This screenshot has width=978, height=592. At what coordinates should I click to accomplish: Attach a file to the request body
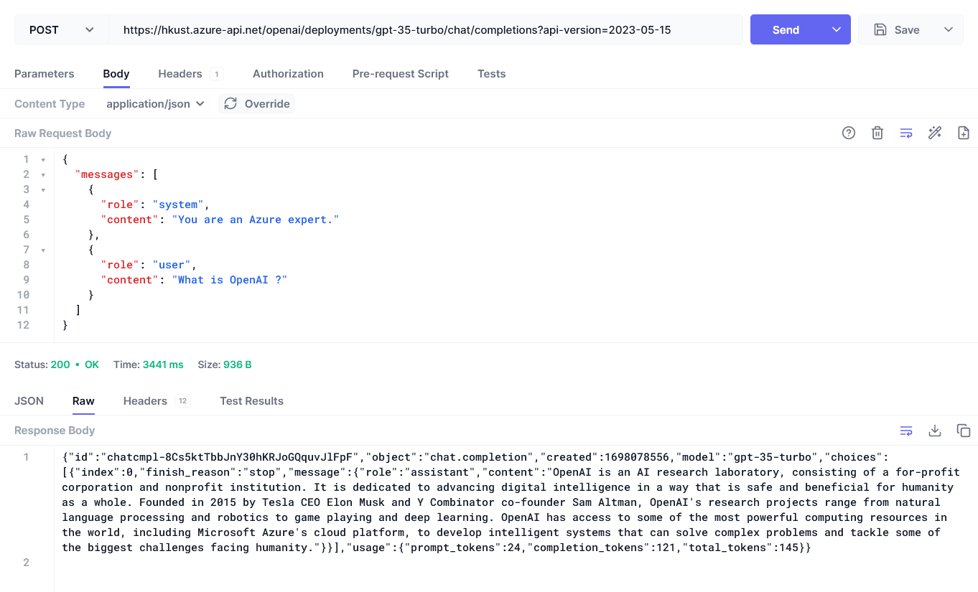pos(963,133)
